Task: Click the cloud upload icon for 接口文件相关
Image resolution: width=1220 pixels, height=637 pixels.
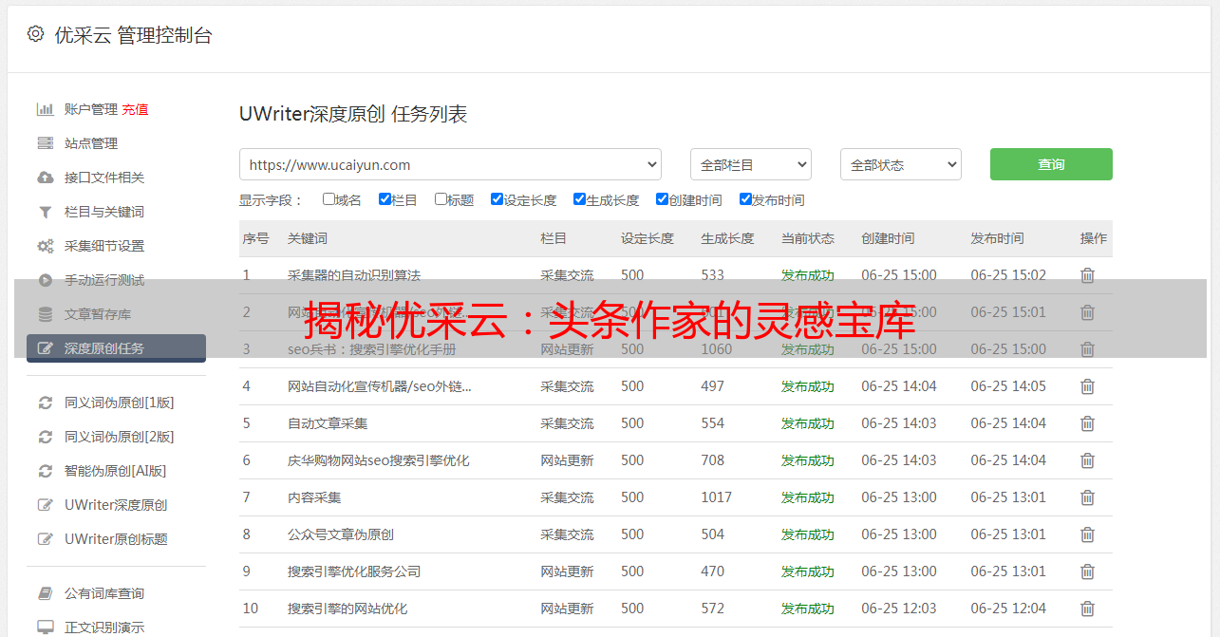Action: (45, 178)
